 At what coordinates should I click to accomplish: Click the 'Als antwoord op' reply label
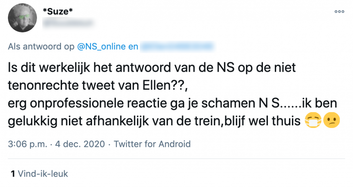click(41, 47)
